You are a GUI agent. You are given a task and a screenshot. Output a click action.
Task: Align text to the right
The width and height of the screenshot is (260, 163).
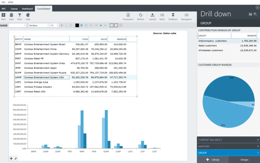91,25
